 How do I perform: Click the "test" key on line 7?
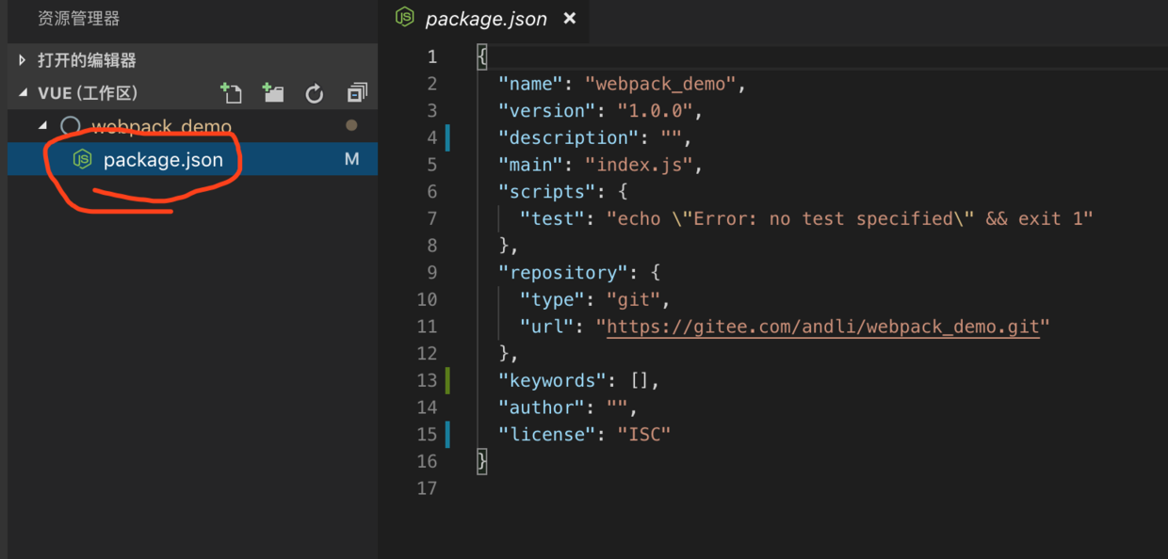(552, 218)
